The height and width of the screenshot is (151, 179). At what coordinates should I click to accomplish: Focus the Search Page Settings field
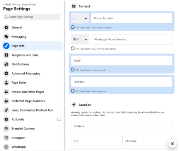32,17
